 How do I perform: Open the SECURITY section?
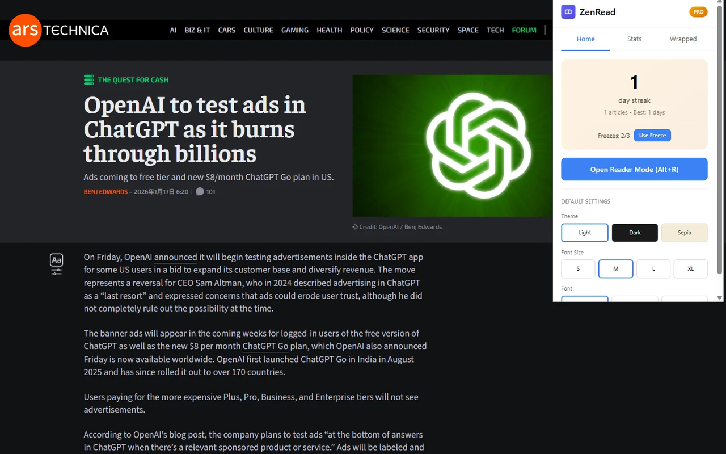[433, 30]
